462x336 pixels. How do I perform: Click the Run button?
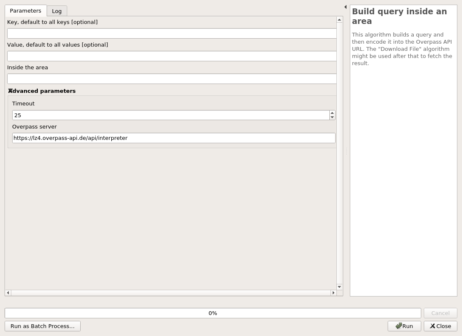404,326
